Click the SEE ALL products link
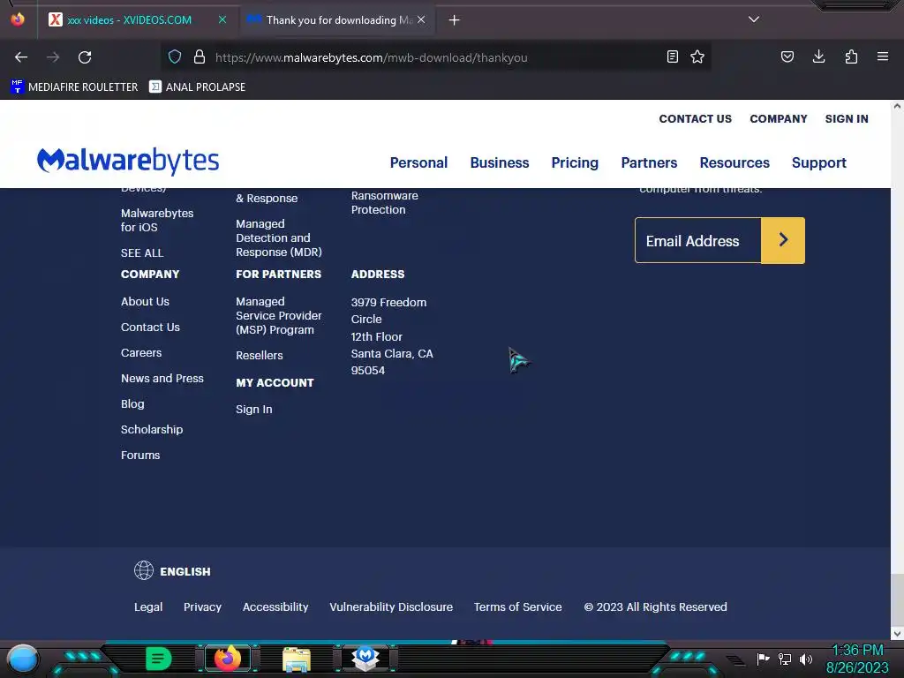The image size is (904, 678). coord(142,253)
